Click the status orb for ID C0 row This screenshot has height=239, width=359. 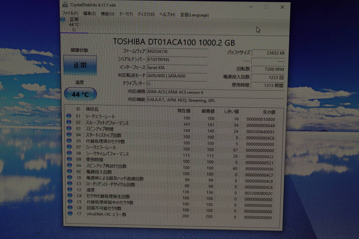tap(70, 177)
